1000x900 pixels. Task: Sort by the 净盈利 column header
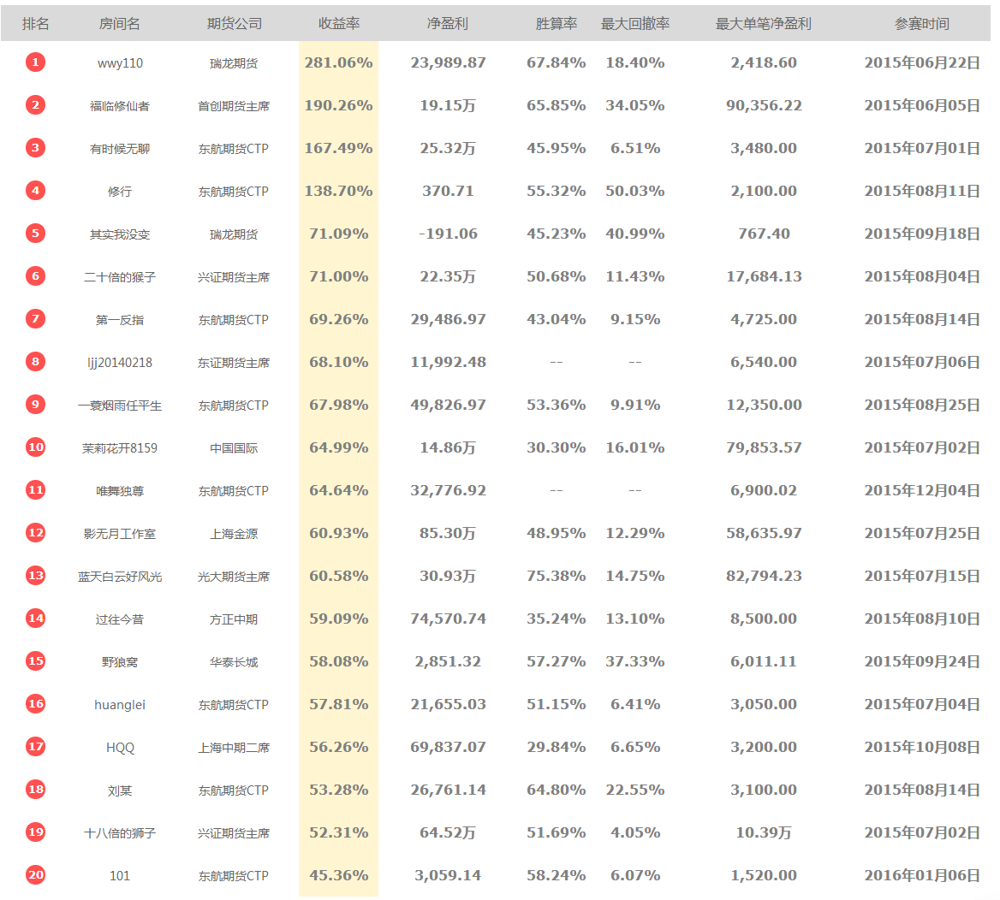coord(448,24)
